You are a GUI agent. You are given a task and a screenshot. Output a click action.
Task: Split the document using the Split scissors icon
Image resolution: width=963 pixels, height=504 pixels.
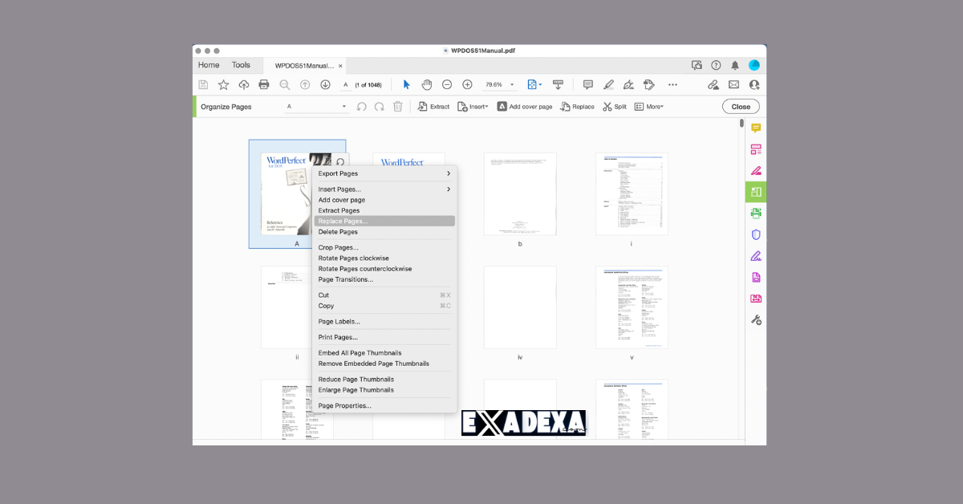pos(614,105)
